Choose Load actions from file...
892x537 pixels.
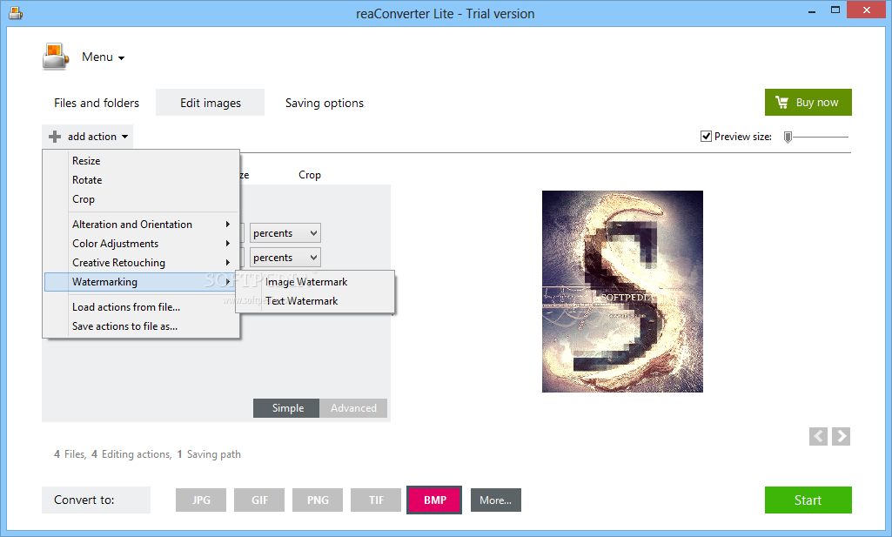point(141,307)
